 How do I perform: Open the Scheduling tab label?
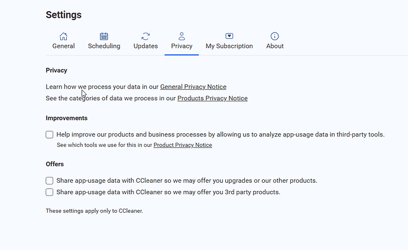[x=104, y=46]
